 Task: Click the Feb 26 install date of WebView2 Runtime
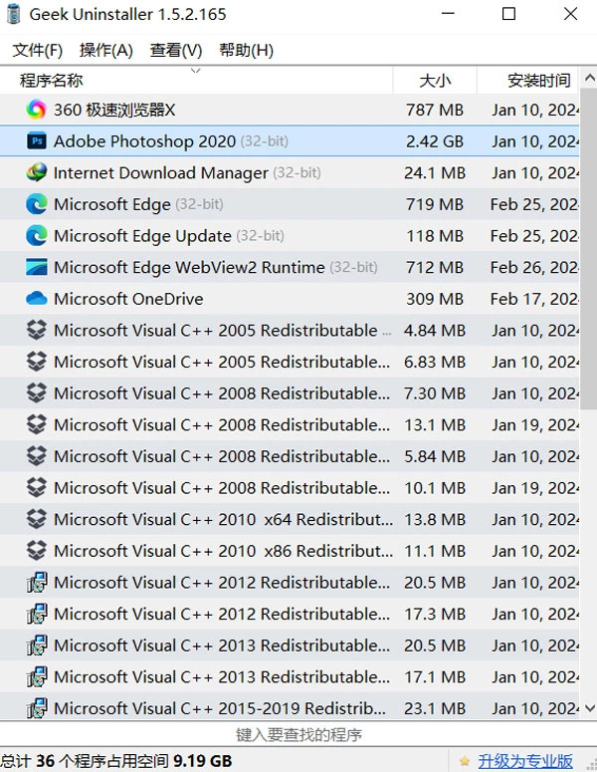534,267
